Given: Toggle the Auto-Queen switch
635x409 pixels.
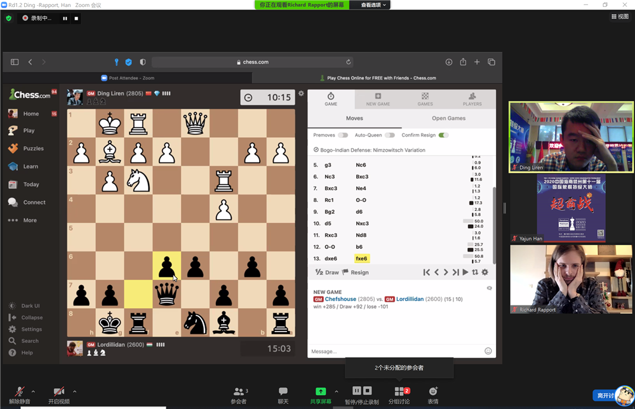Looking at the screenshot, I should [x=390, y=135].
